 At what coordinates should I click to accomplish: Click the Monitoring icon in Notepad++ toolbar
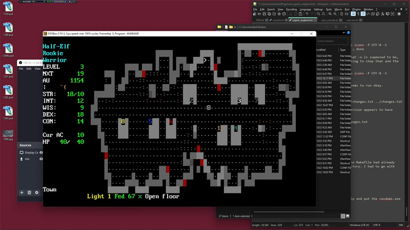(392, 14)
